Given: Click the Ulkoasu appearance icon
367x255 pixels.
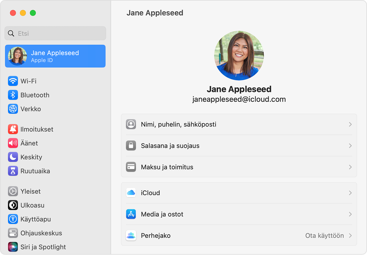Looking at the screenshot, I should 13,205.
